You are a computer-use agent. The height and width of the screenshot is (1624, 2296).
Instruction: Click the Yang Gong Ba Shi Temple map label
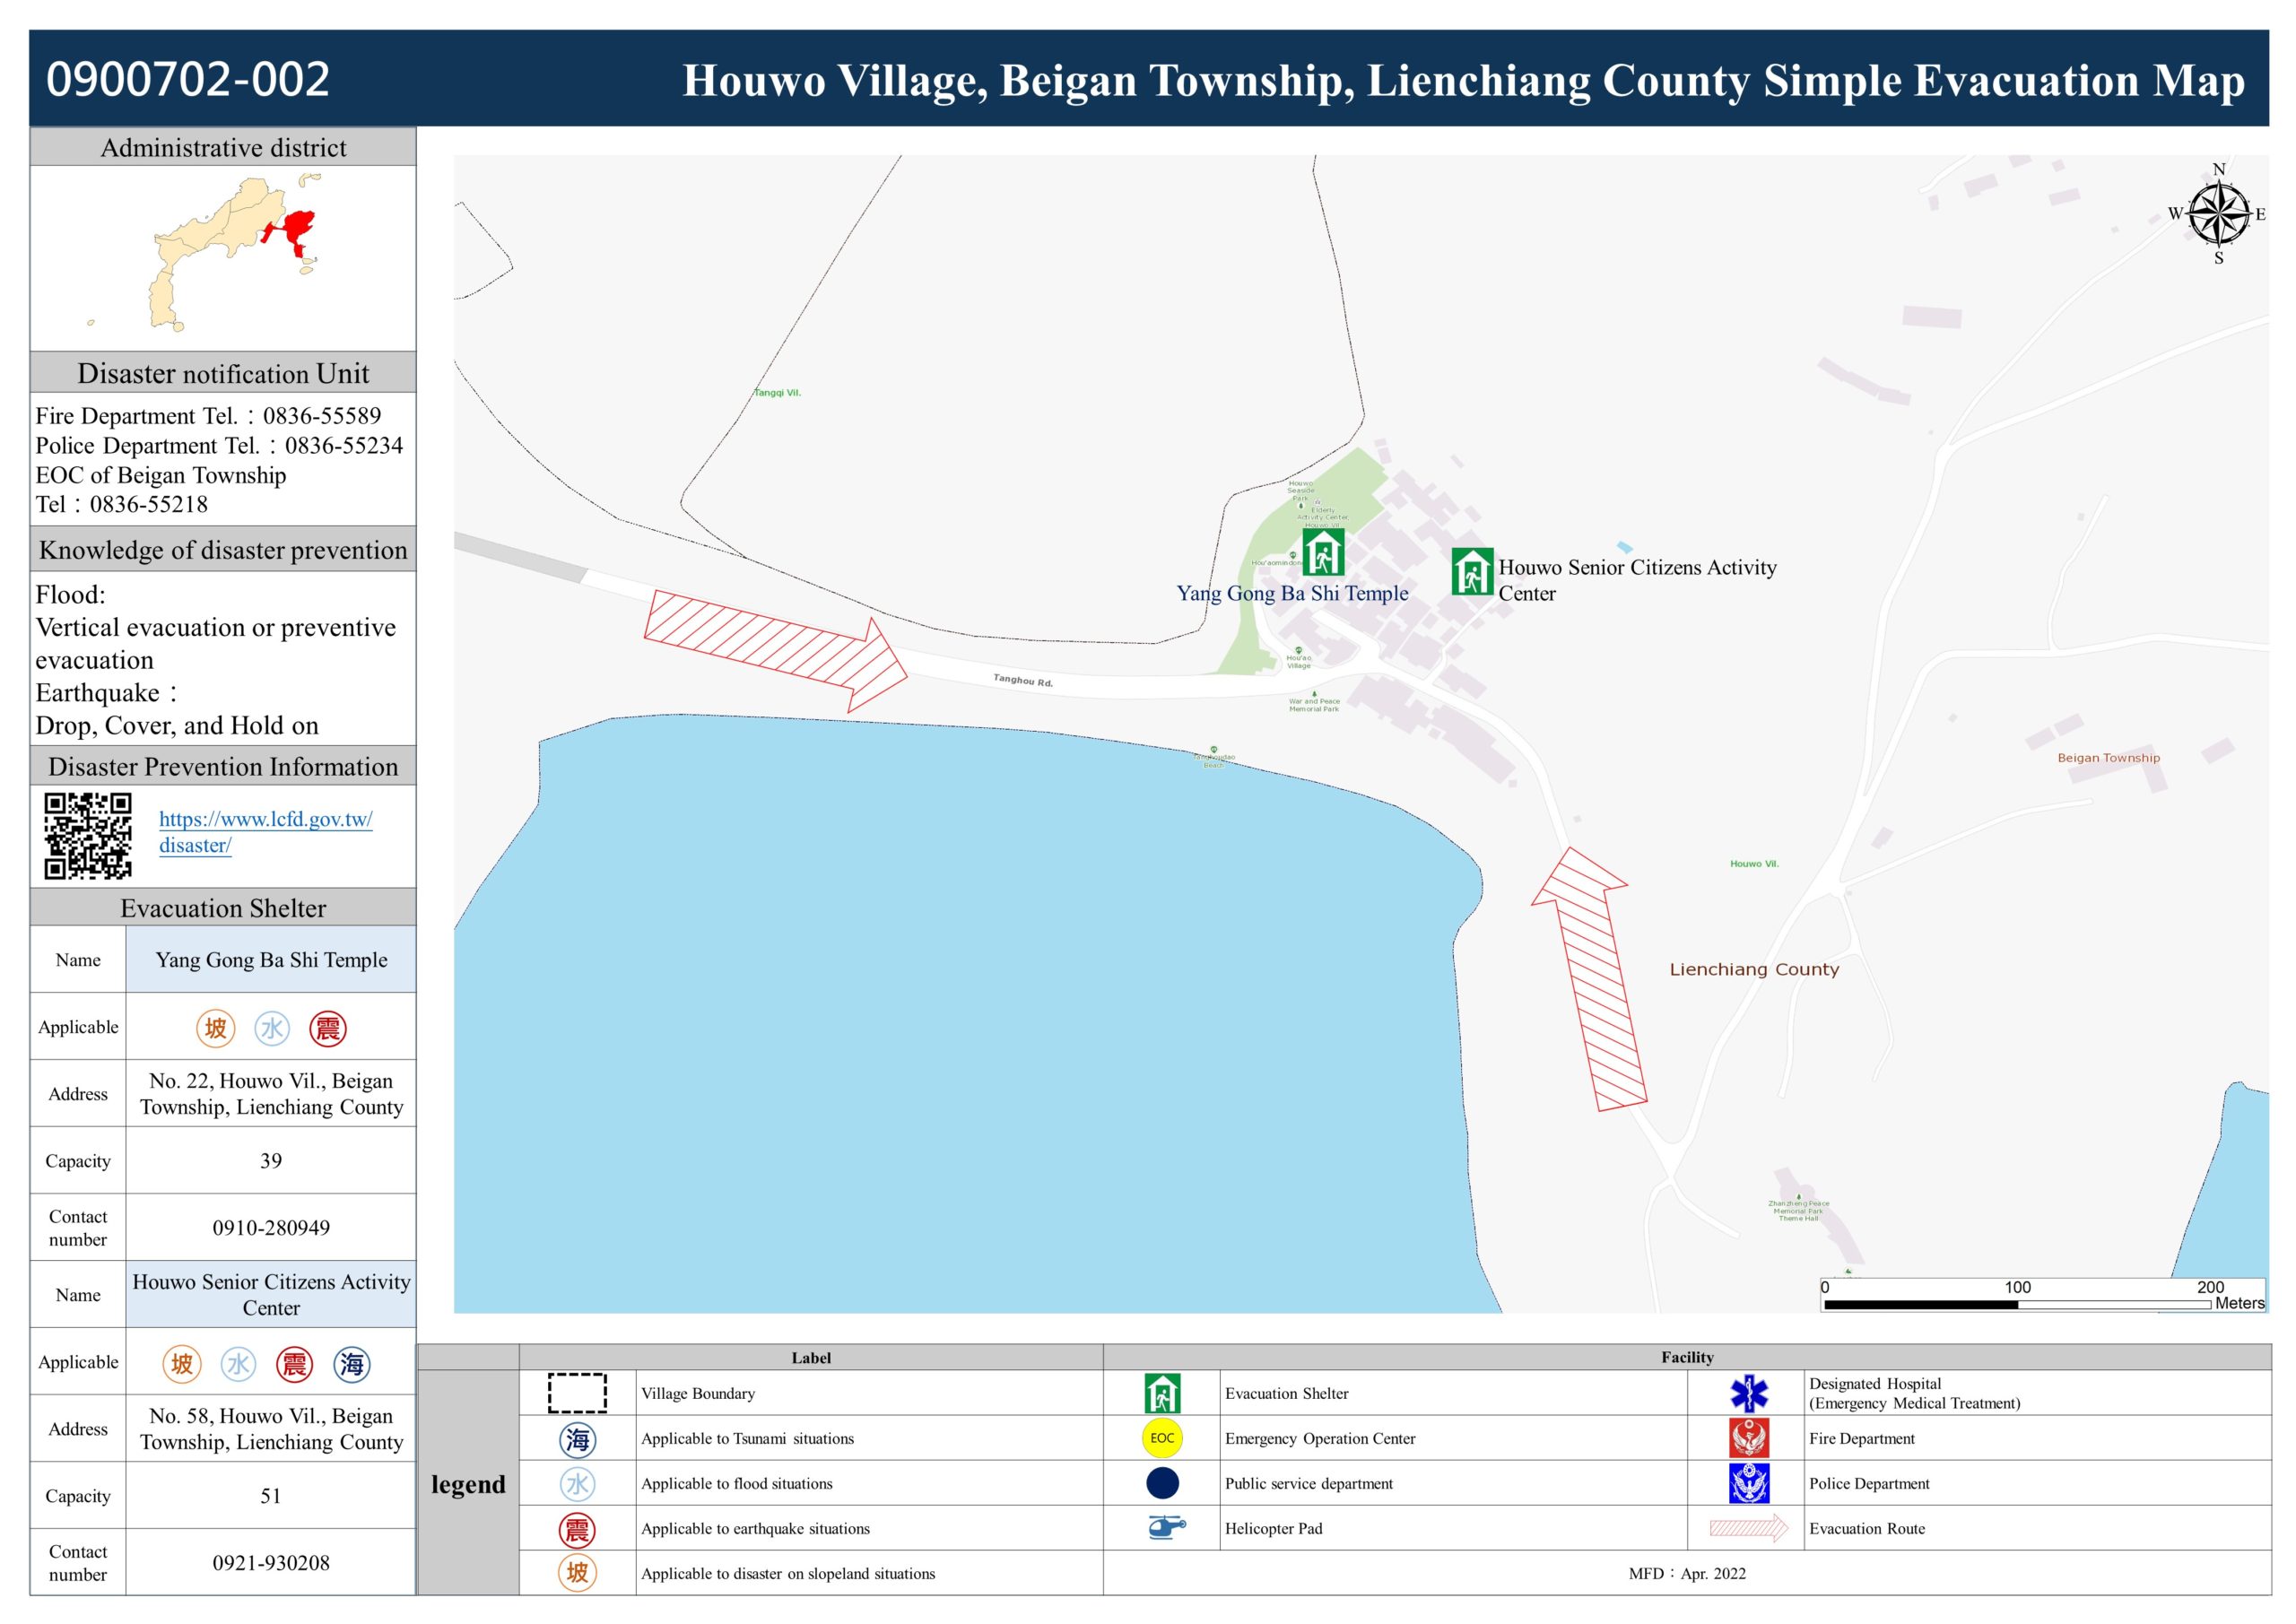(x=1292, y=593)
